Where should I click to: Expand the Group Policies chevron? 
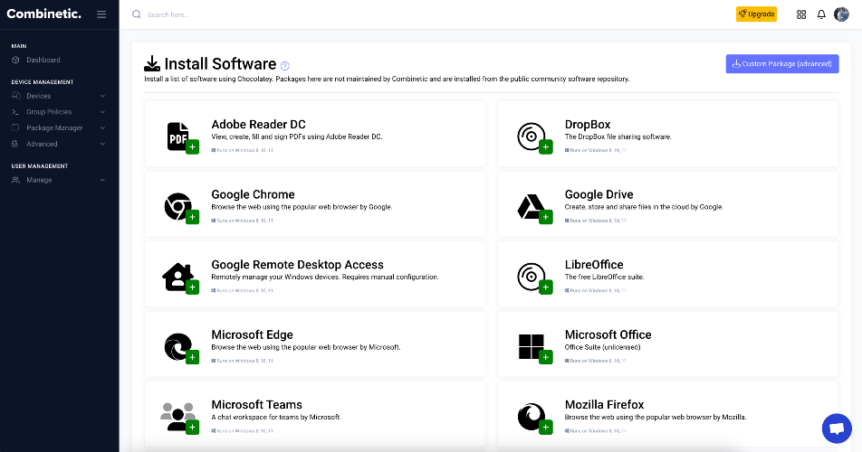(102, 112)
